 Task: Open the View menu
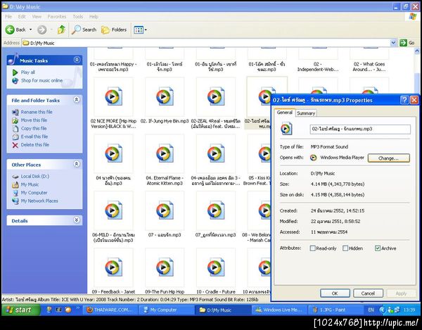tap(37, 17)
